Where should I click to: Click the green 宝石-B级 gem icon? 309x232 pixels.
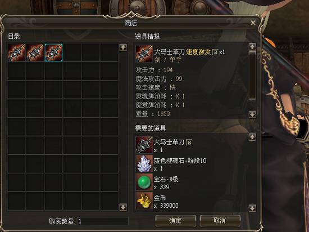[144, 182]
